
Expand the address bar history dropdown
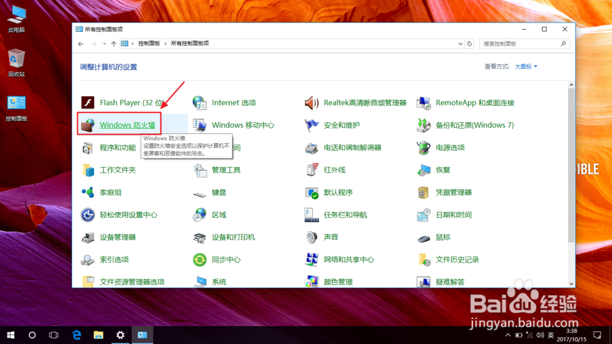460,43
